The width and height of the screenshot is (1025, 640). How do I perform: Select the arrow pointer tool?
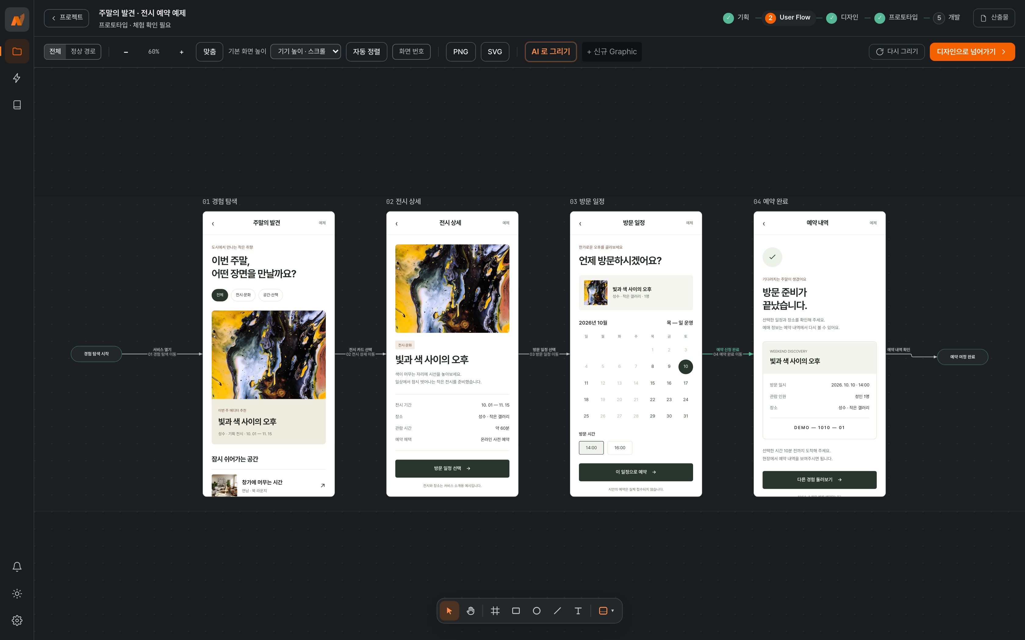coord(449,611)
